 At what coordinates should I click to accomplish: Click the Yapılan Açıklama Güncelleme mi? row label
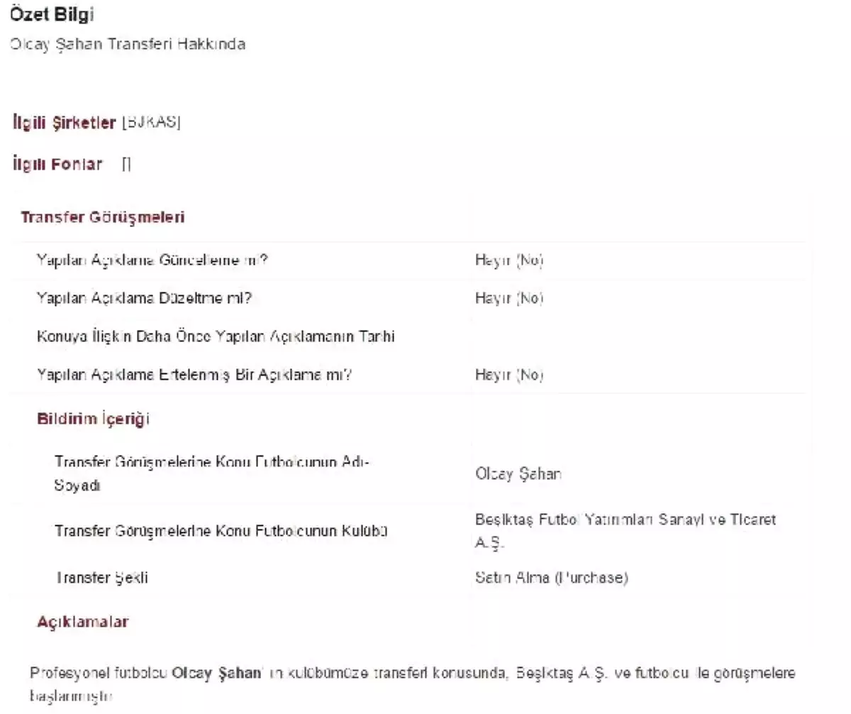[x=152, y=260]
